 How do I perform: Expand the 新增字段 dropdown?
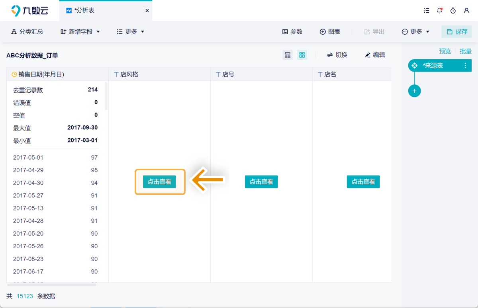(80, 32)
